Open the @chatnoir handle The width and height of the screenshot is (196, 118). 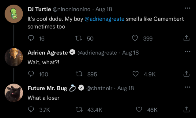(x=99, y=88)
